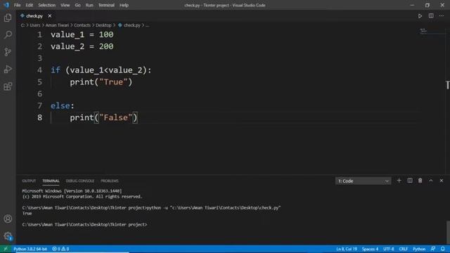This screenshot has width=450, height=253.
Task: Close the check.py editor tab
Action: [50, 16]
